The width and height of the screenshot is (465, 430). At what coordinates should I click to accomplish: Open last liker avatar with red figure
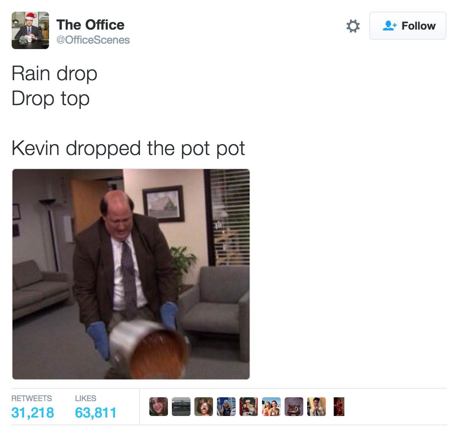(339, 407)
